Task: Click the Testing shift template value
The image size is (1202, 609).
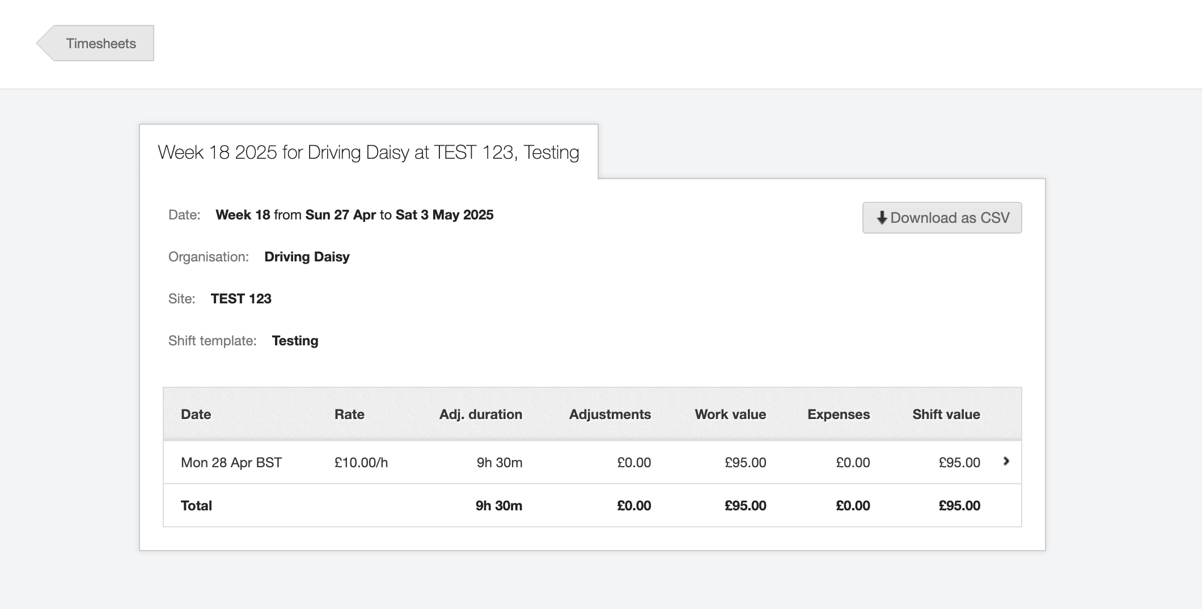Action: pyautogui.click(x=295, y=341)
